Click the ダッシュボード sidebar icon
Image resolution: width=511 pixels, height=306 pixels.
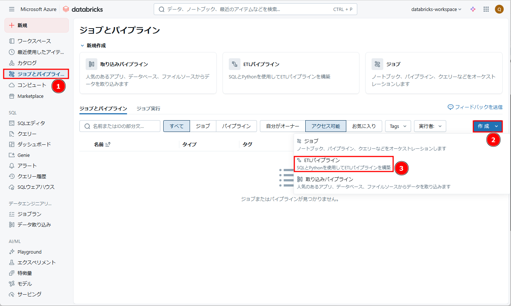[x=12, y=144]
